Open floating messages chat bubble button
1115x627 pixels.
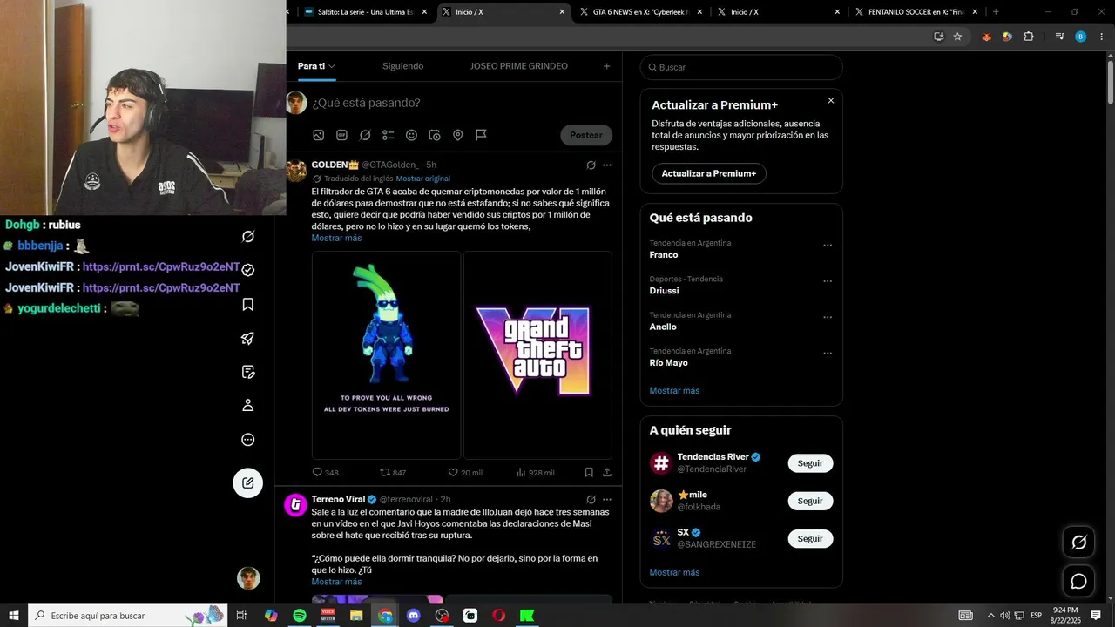[1078, 581]
